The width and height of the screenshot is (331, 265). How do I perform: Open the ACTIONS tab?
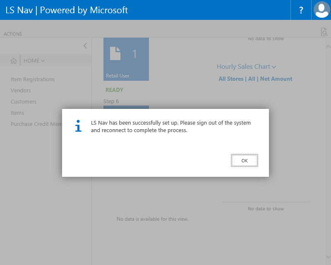pos(13,34)
